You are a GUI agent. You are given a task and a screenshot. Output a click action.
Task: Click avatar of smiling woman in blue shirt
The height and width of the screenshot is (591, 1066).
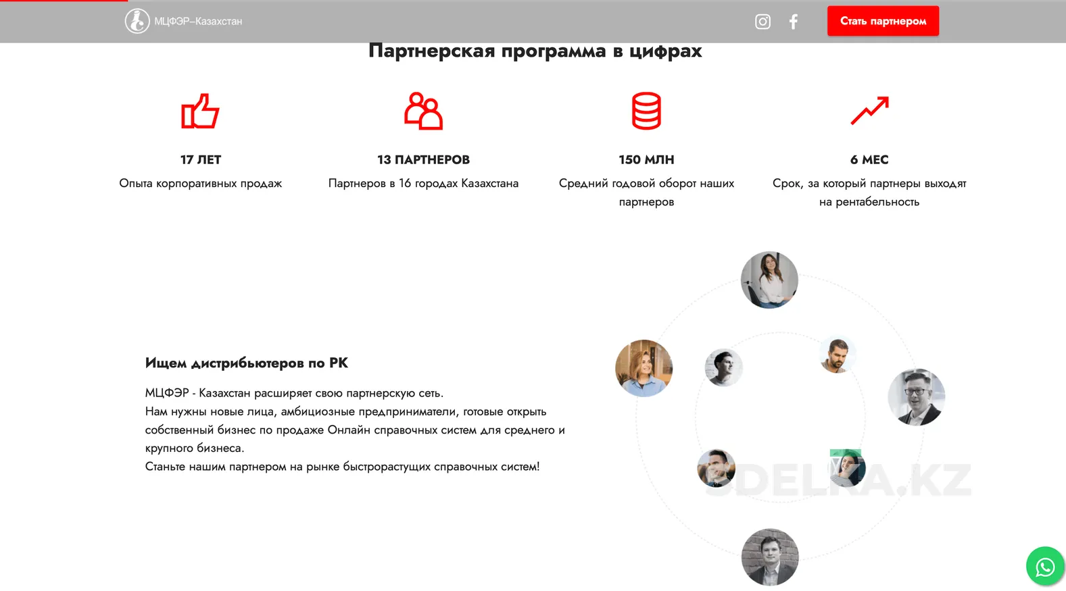coord(644,368)
